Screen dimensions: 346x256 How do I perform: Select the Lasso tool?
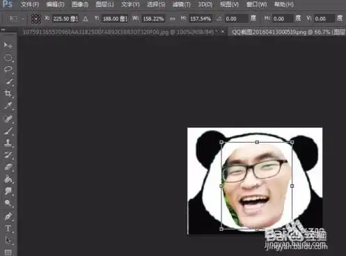pyautogui.click(x=8, y=70)
